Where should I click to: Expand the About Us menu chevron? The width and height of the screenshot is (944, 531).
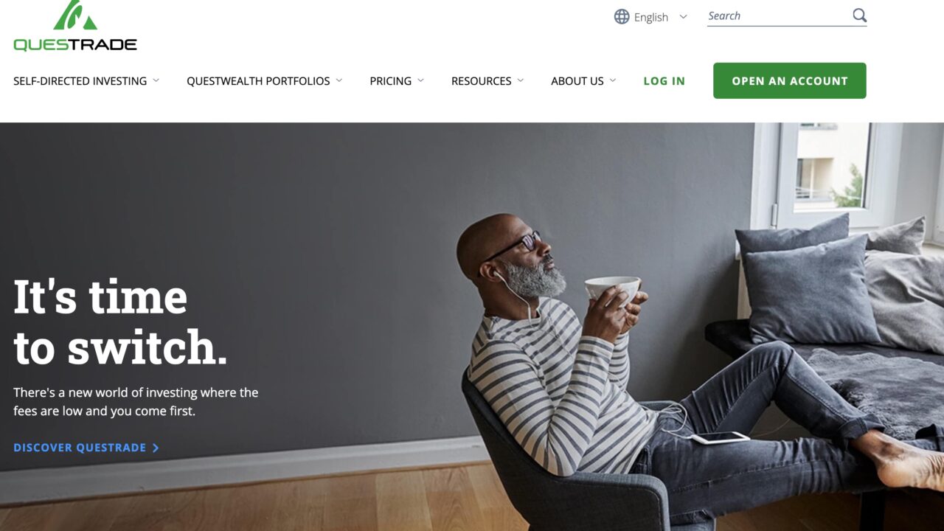click(x=613, y=80)
